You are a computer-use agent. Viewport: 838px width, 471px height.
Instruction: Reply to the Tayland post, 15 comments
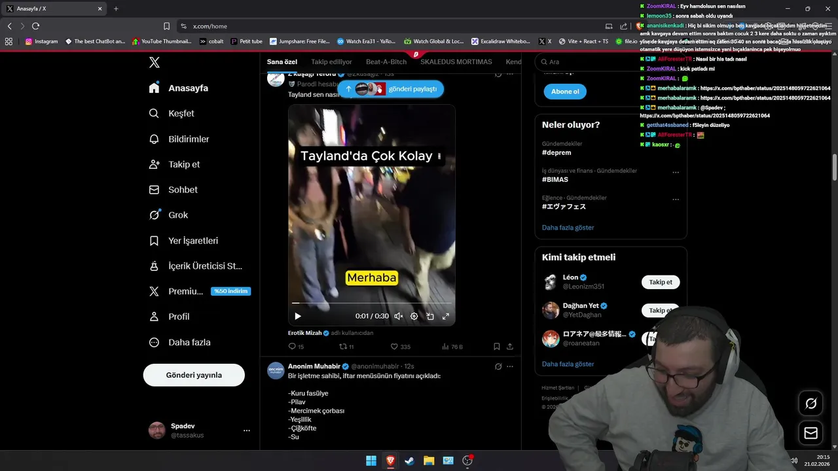(x=296, y=347)
